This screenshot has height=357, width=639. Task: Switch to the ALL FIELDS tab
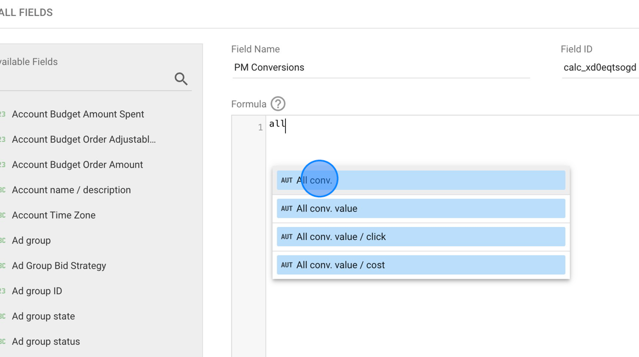click(x=27, y=12)
